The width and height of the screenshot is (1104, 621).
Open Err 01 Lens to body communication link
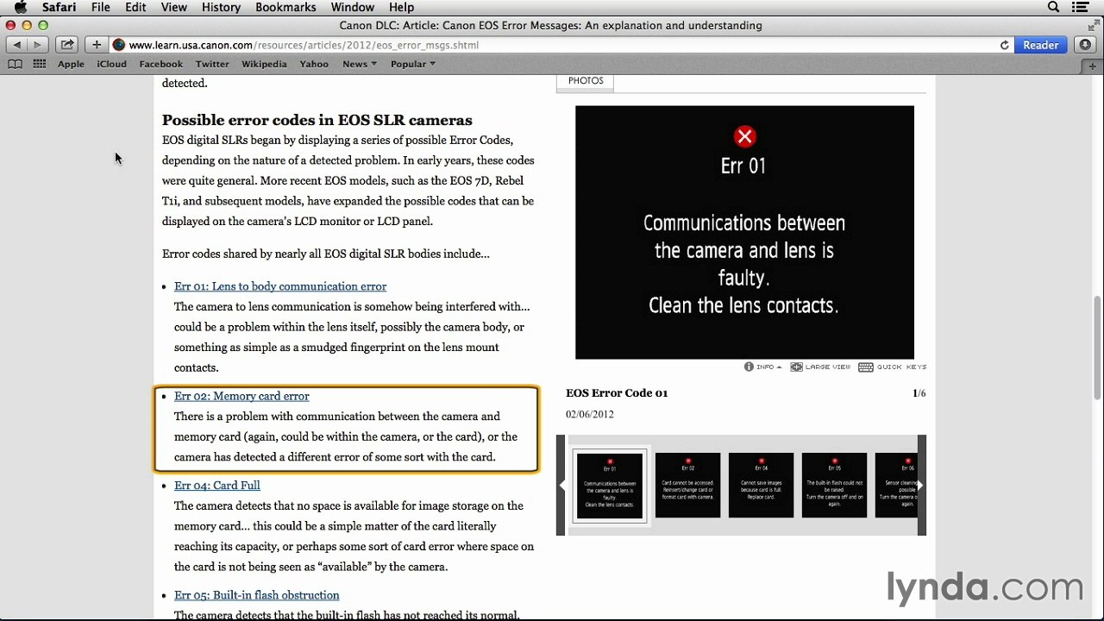(280, 286)
